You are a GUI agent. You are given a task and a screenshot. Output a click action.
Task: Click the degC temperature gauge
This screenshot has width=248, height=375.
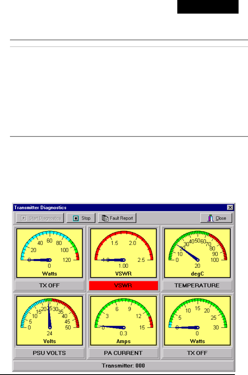click(197, 253)
